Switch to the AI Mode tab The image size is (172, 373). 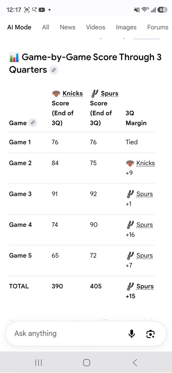click(19, 27)
